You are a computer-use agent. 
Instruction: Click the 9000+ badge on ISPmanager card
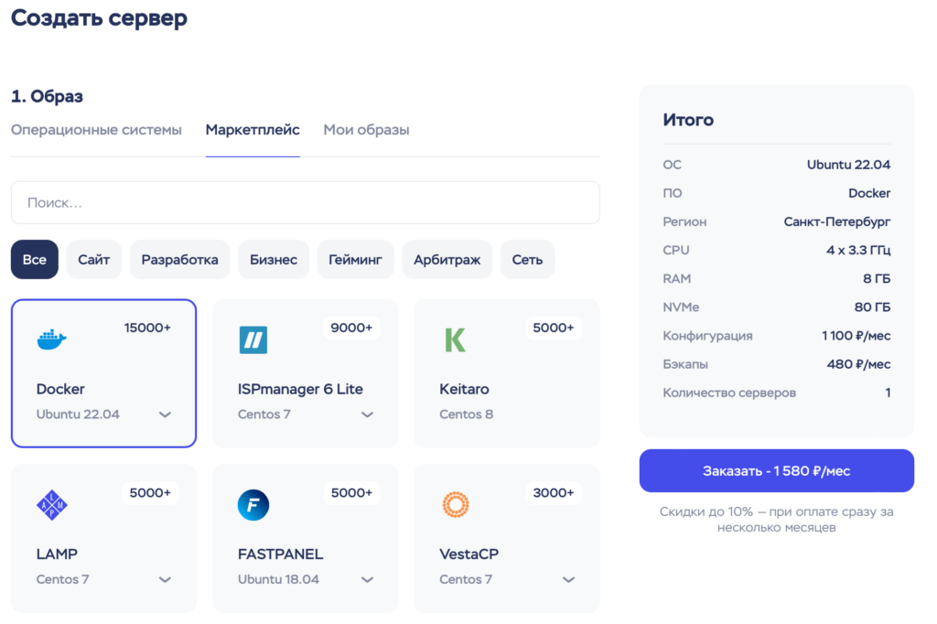[351, 328]
